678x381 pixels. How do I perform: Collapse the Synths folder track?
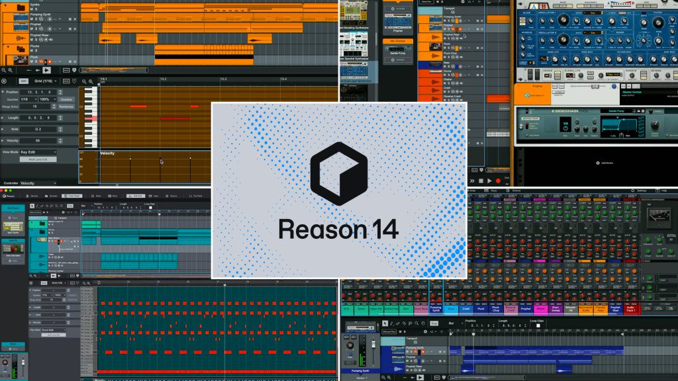tap(7, 5)
